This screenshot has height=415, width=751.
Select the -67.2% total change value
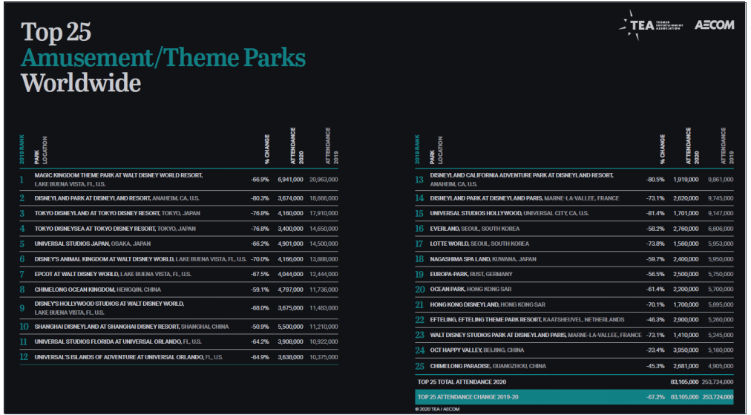[655, 396]
